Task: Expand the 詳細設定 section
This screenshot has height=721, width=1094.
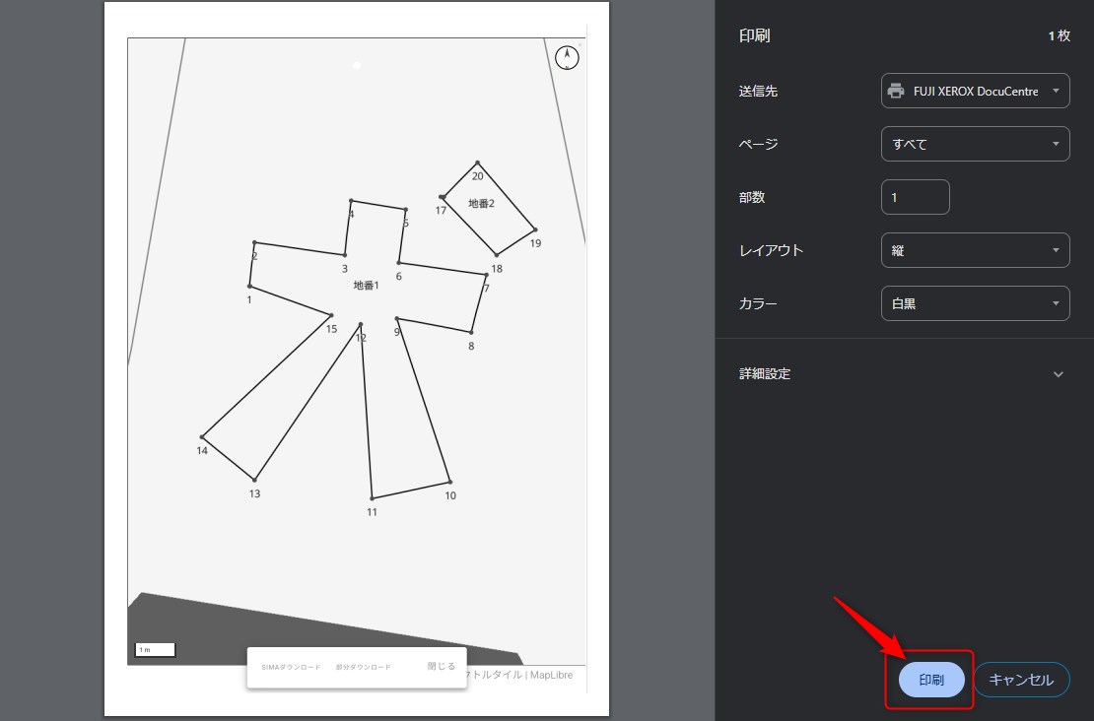Action: point(1058,374)
